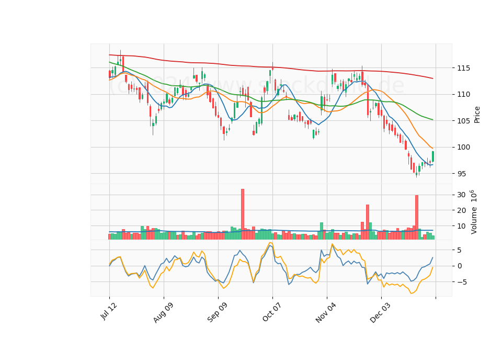Click the "Price" axis title
This screenshot has height=361, width=502.
coord(477,115)
